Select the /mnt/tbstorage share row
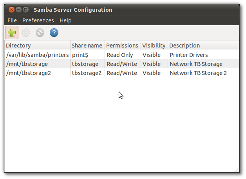This screenshot has height=179, width=246. click(x=122, y=64)
